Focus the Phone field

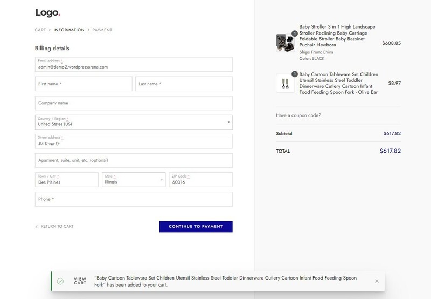(x=134, y=199)
